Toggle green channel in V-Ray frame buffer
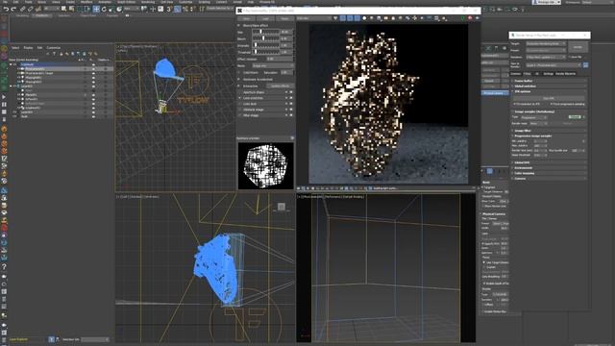The image size is (615, 346). tap(350, 18)
